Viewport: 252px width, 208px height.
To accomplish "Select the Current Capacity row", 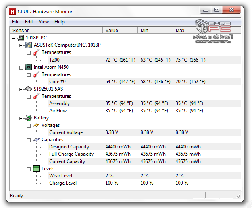I will pos(144,161).
